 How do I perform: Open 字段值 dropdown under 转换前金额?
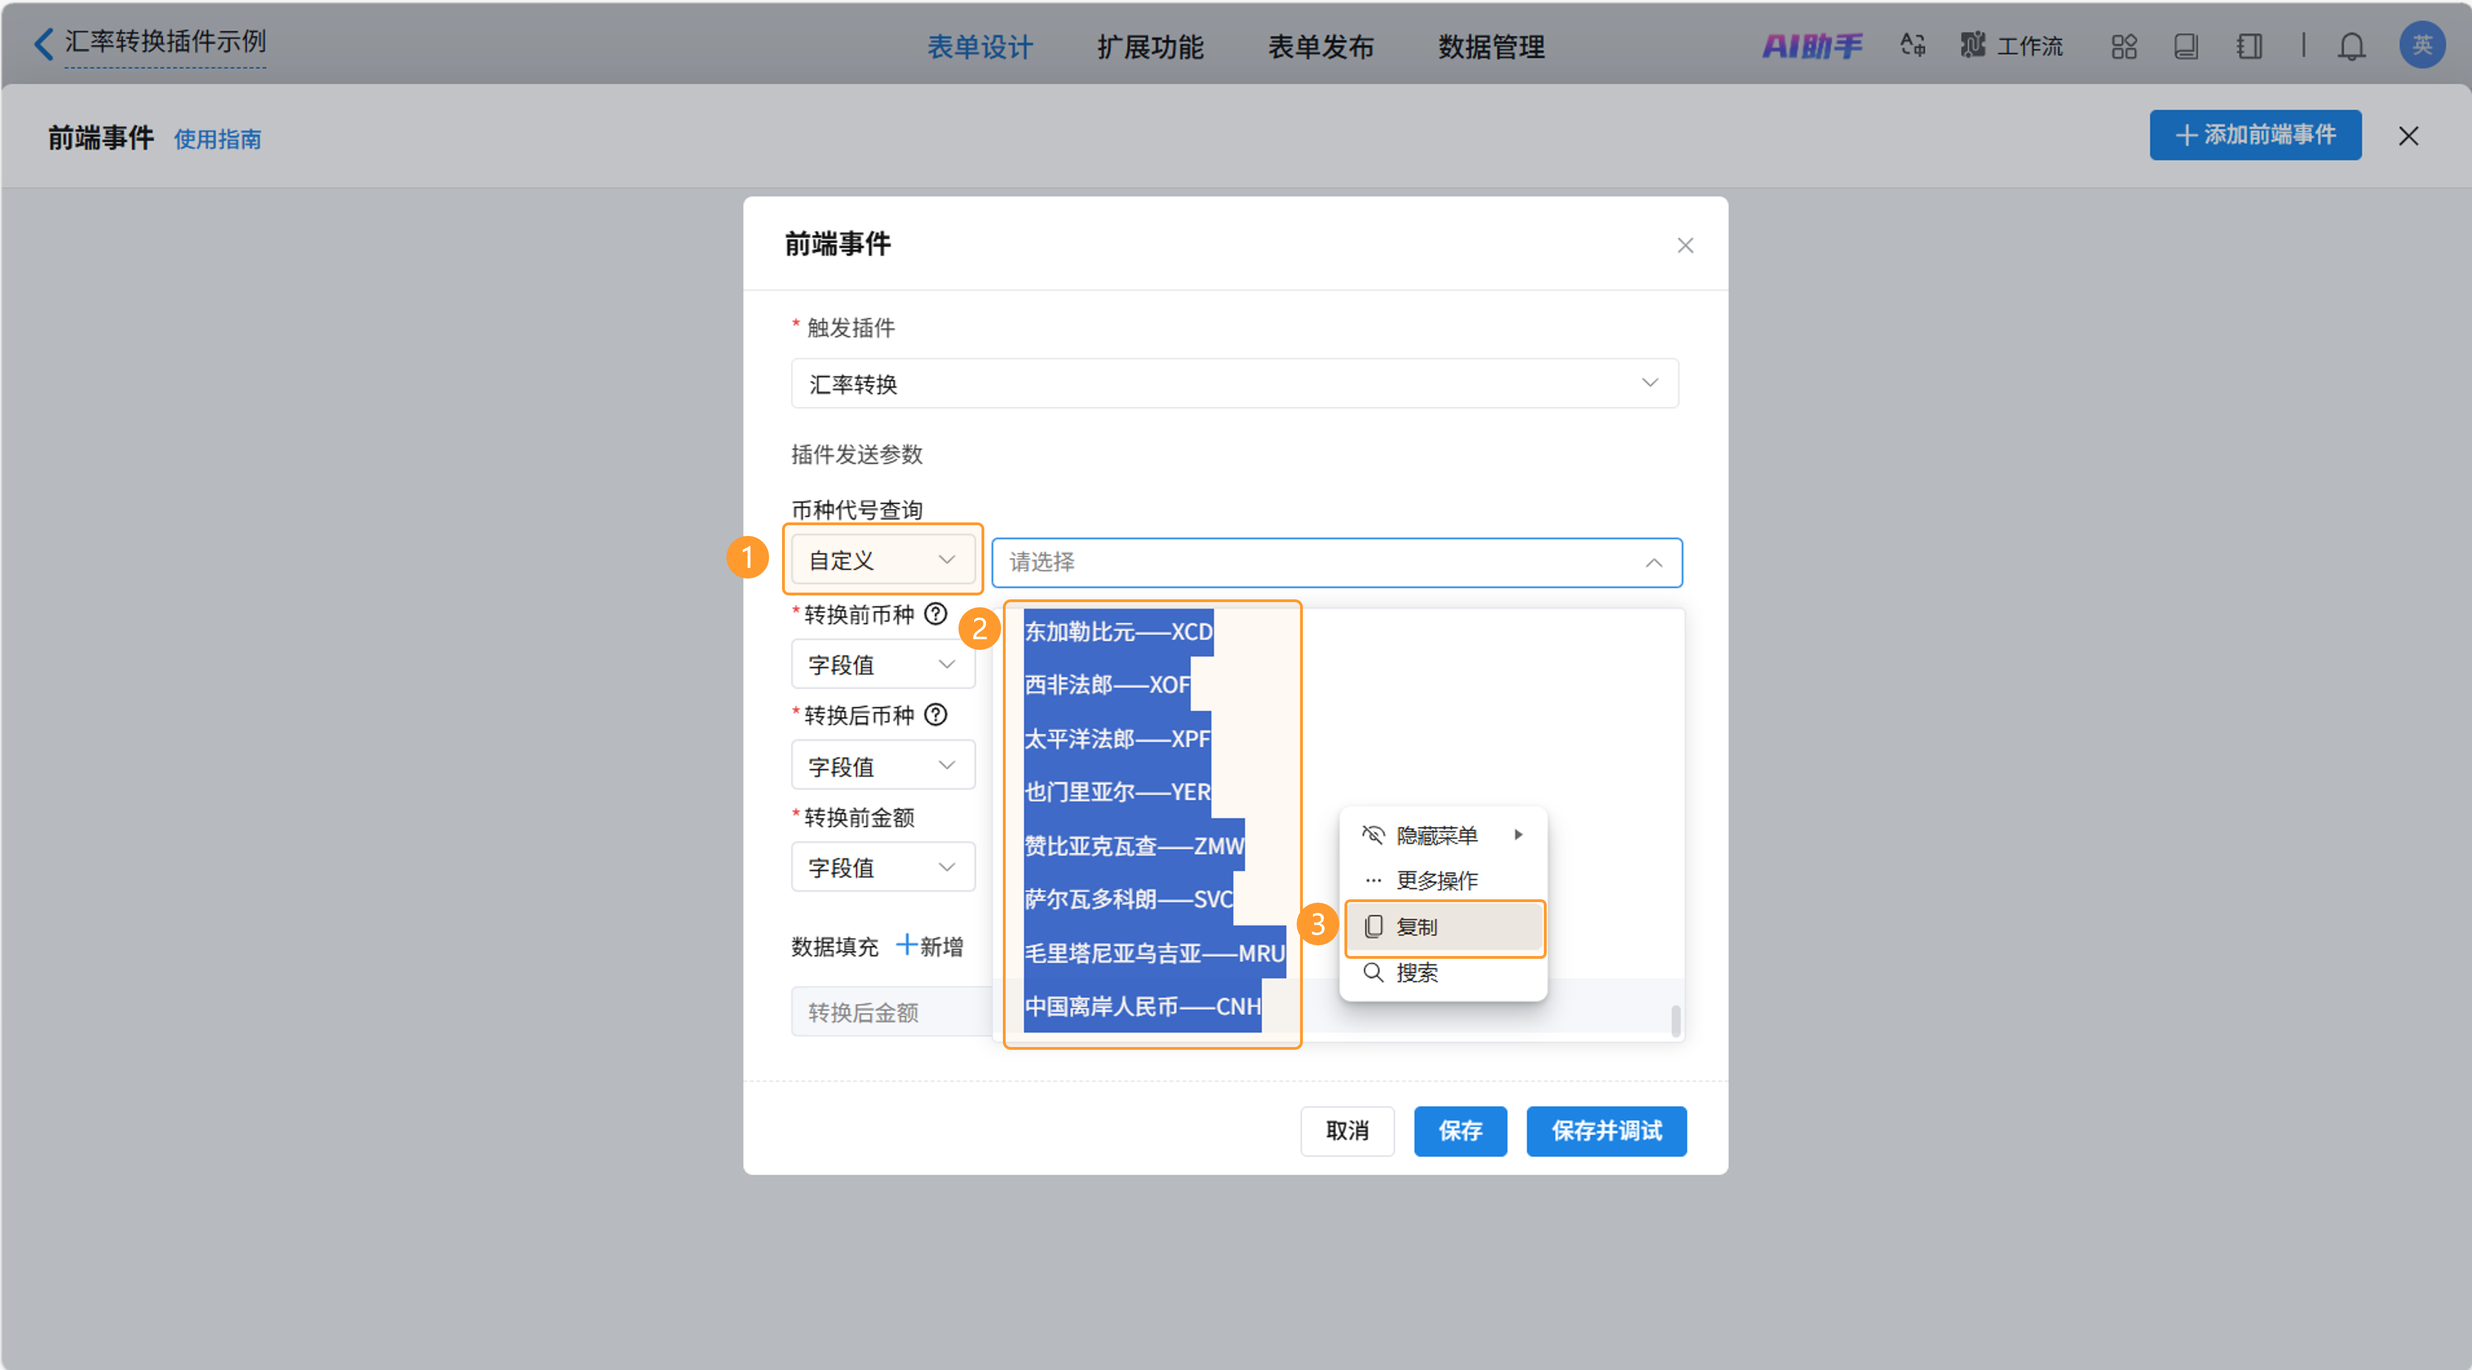tap(882, 867)
